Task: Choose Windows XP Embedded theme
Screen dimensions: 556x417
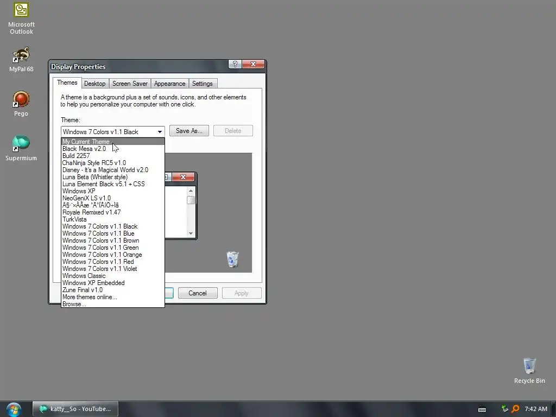Action: 113,283
